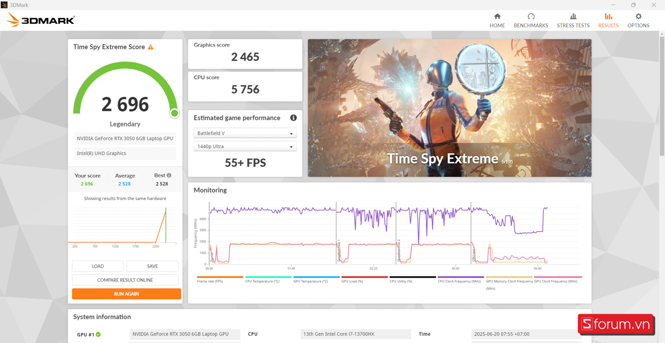
Task: Click the GPU #1 value in System information
Action: click(x=185, y=334)
